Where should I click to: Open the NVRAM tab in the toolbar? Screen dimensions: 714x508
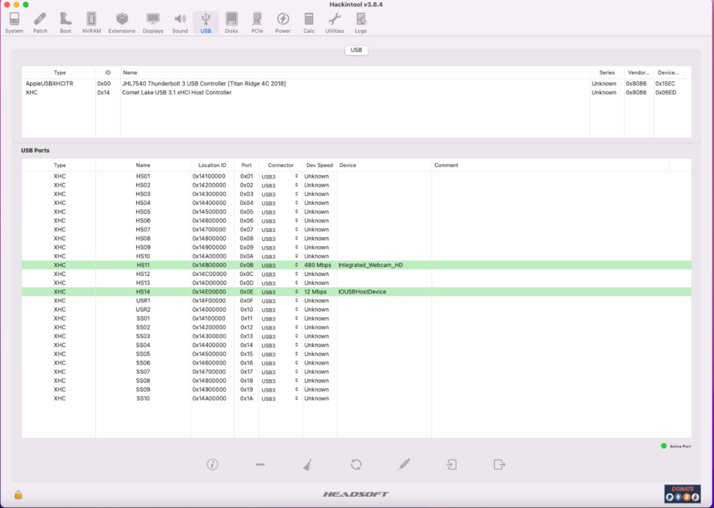pyautogui.click(x=91, y=23)
